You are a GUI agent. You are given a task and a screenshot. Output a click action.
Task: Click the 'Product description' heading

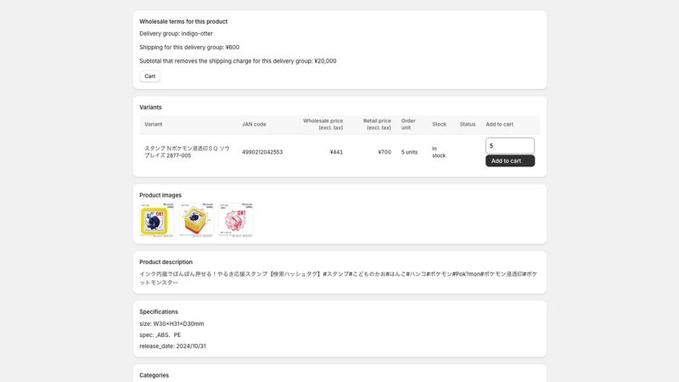pos(166,262)
